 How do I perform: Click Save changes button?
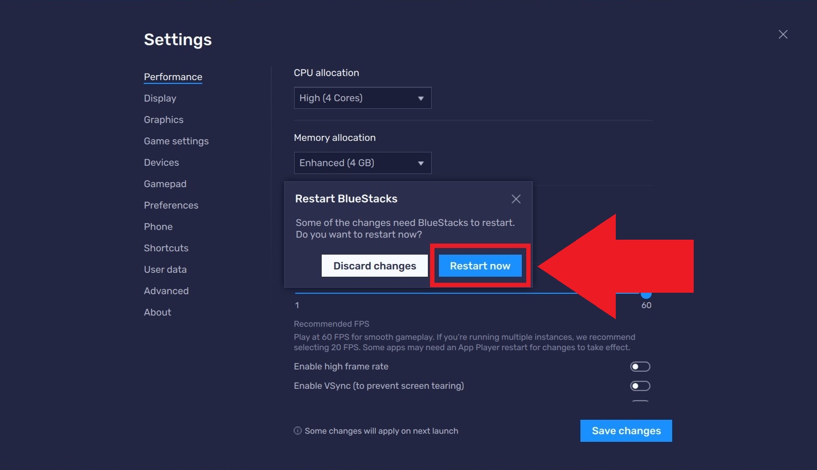626,431
